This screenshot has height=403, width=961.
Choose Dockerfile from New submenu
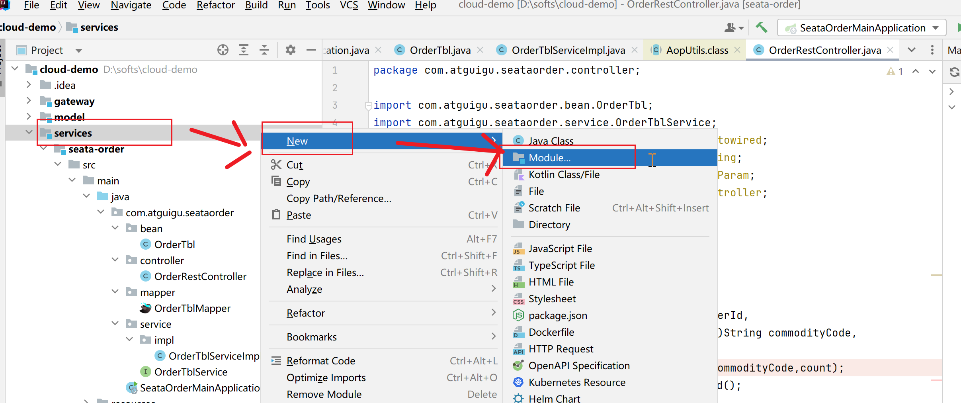(610, 332)
